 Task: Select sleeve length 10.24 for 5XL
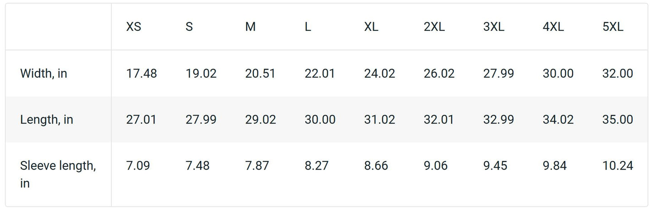click(x=617, y=166)
